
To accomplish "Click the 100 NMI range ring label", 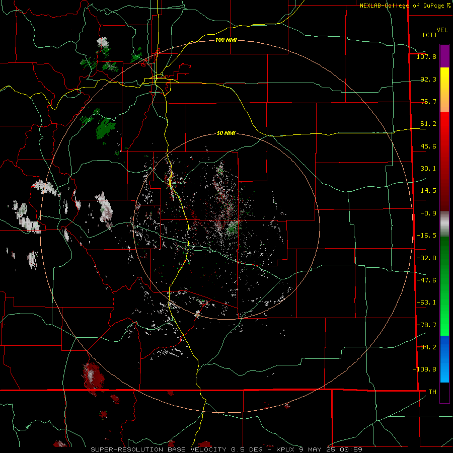I will coord(226,40).
